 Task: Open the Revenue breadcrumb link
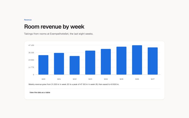coord(28,20)
